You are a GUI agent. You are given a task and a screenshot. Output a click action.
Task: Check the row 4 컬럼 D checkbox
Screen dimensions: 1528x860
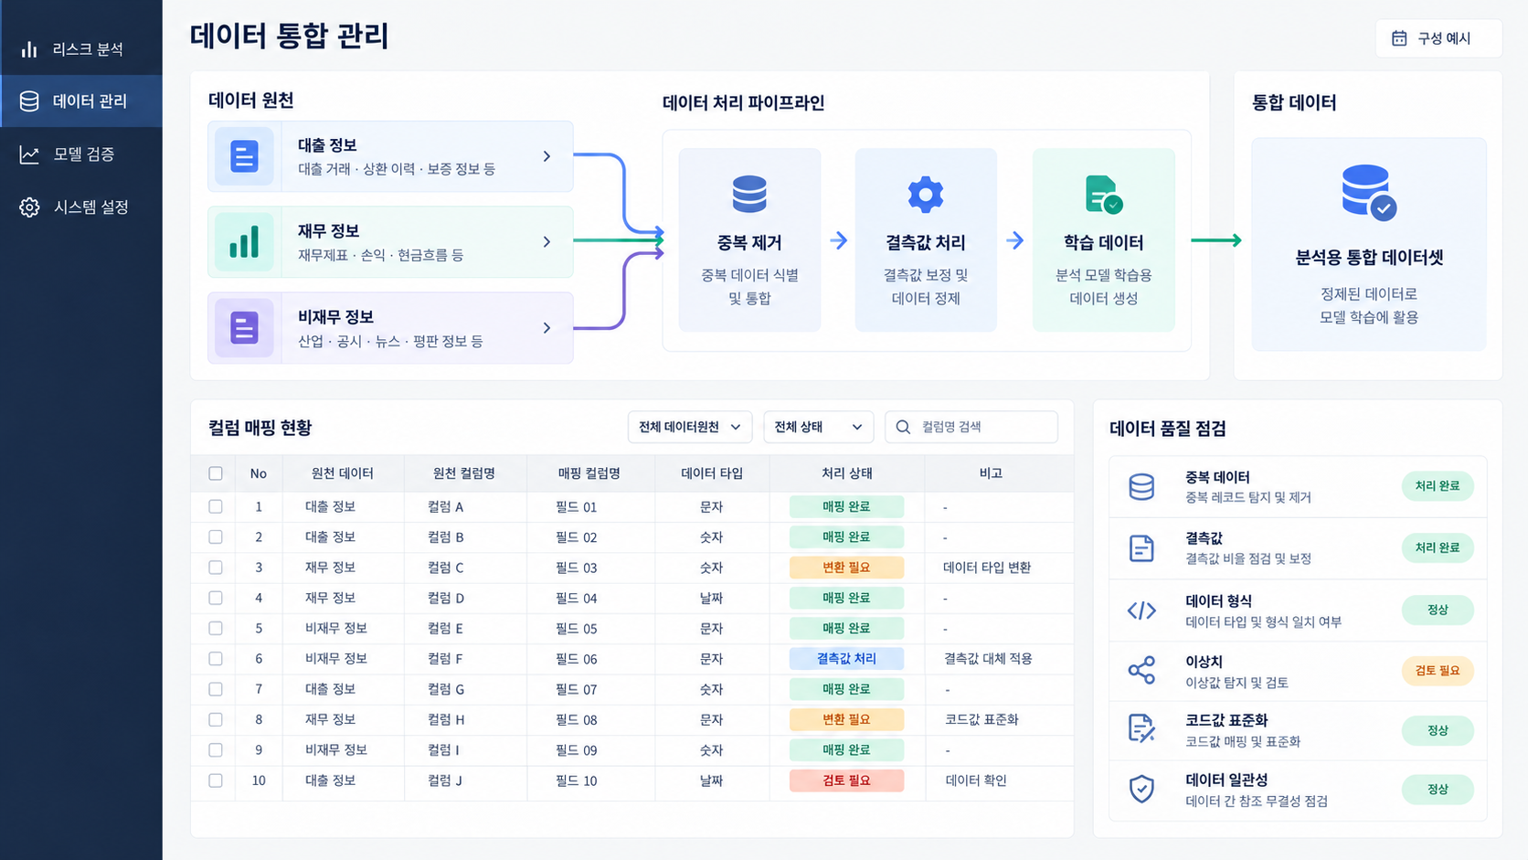pos(216,598)
